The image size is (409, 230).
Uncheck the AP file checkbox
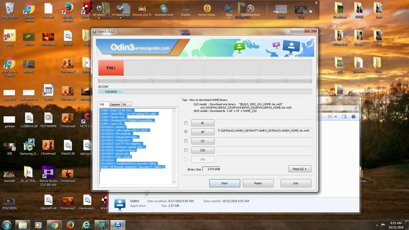pyautogui.click(x=186, y=132)
